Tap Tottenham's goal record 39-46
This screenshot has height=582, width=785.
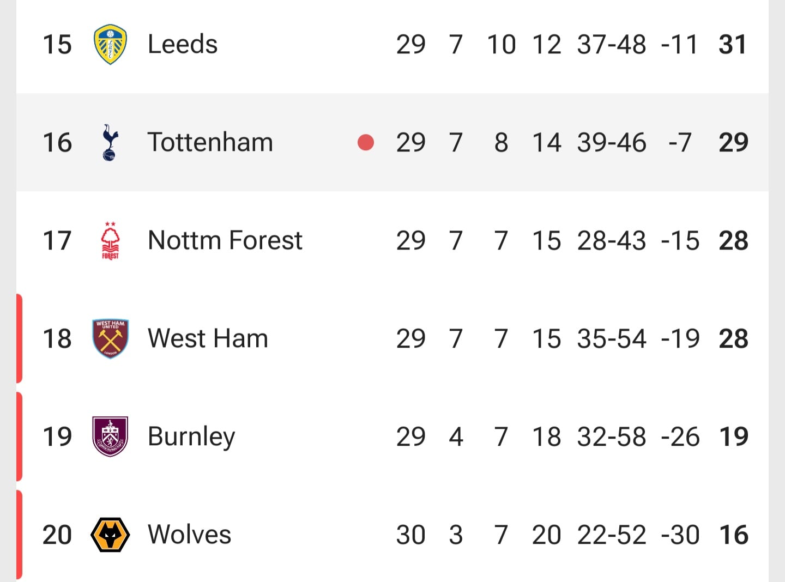pyautogui.click(x=612, y=142)
